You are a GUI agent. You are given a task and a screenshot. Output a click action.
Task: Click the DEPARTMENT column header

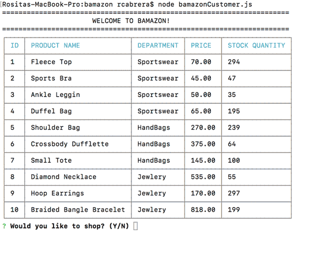158,46
